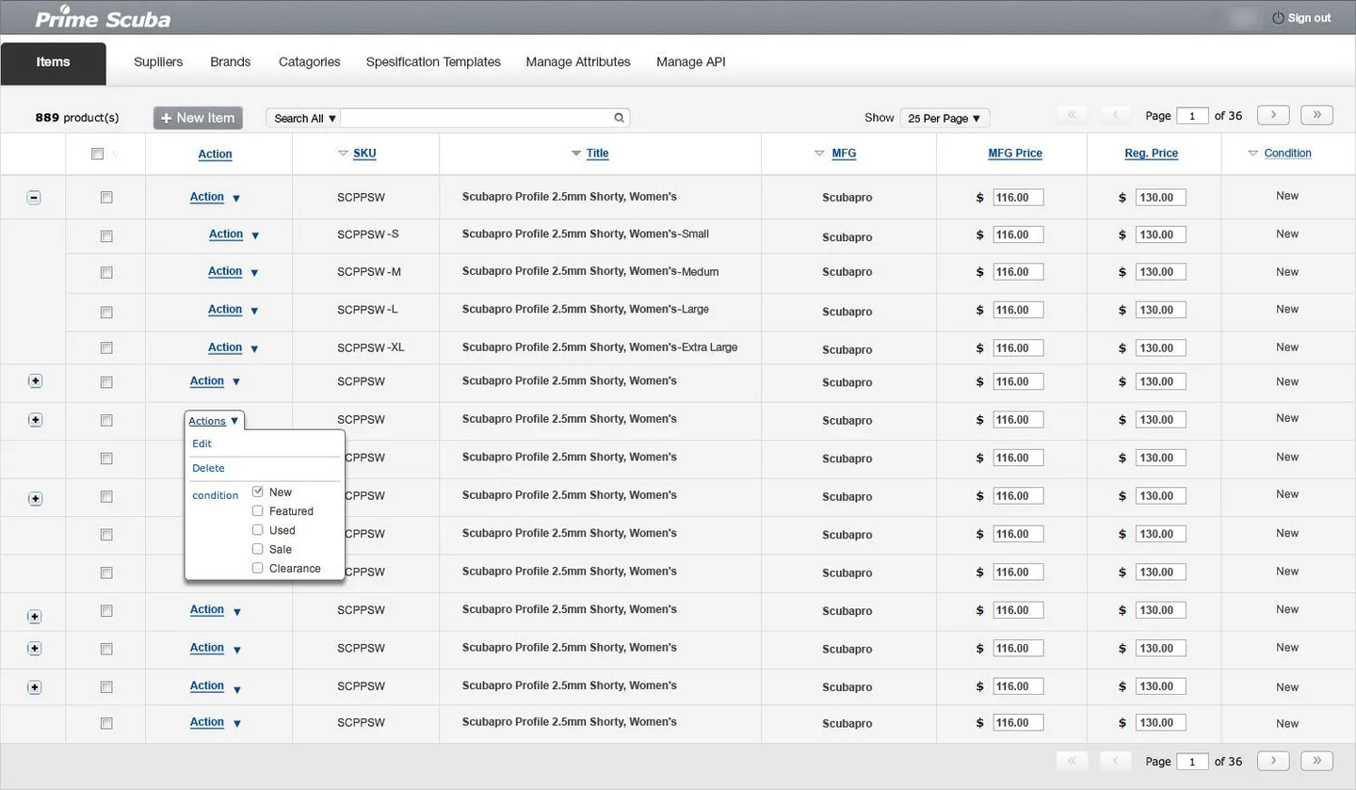Tick the checkbox for SCPPSW-XL row
Screen dimensions: 1356x790
[x=106, y=347]
